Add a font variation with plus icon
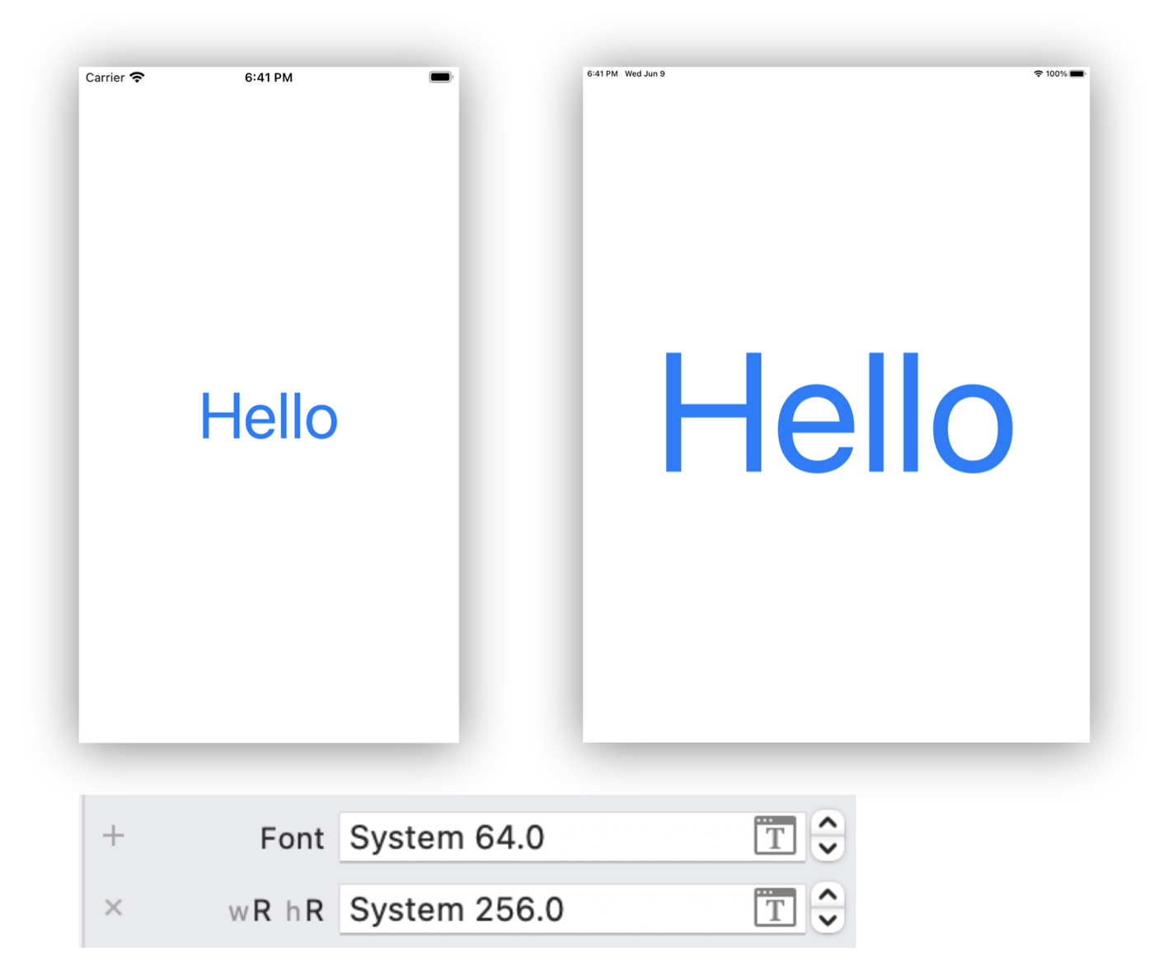1154x961 pixels. [x=114, y=836]
